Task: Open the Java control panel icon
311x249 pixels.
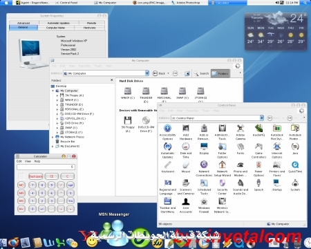Action: click(x=295, y=149)
